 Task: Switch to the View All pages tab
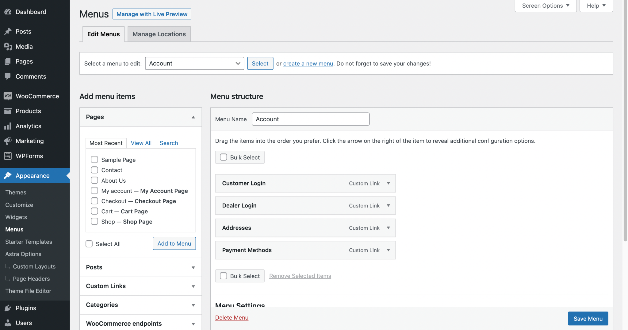141,143
